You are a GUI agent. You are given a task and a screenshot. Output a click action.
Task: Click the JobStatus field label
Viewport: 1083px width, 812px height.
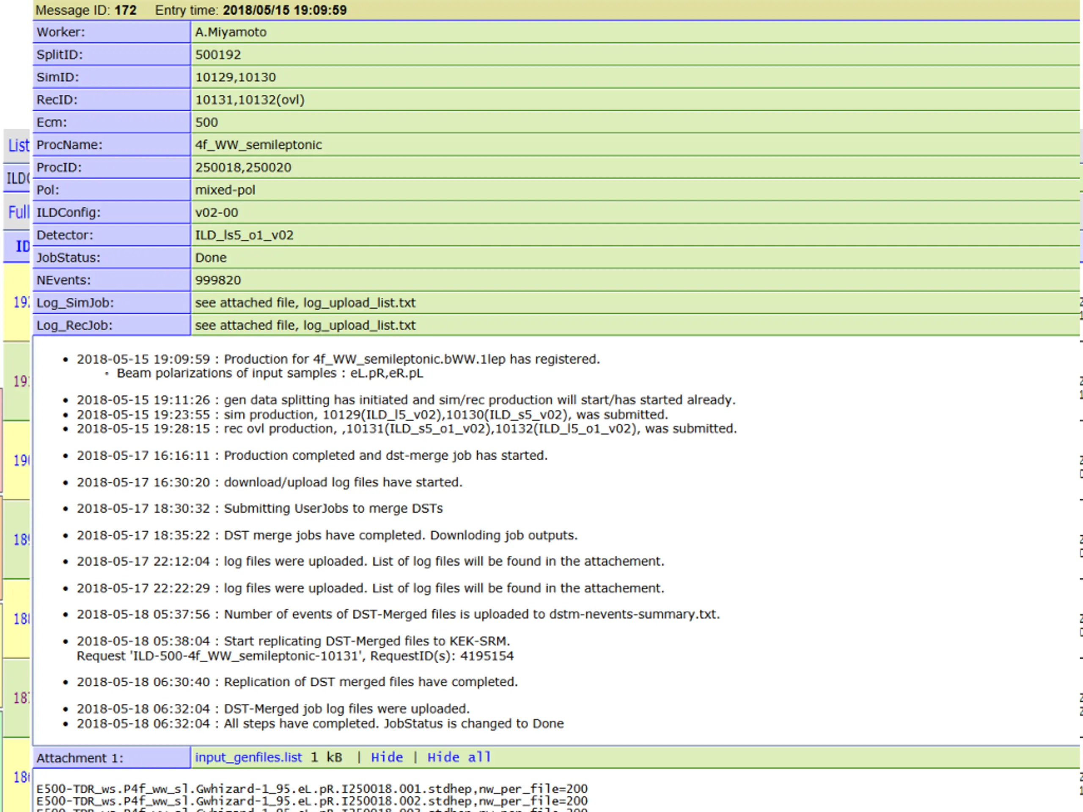click(x=69, y=258)
